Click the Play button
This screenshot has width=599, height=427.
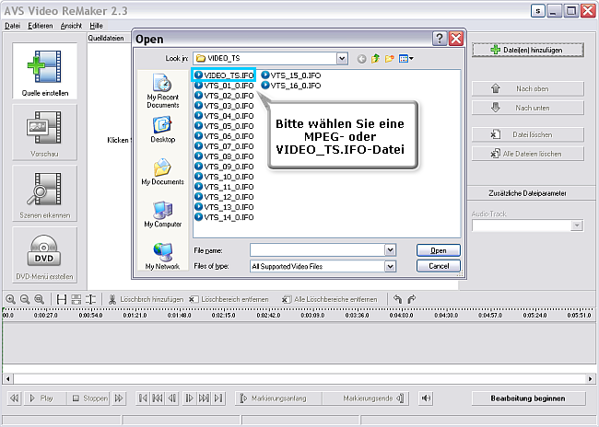45,398
